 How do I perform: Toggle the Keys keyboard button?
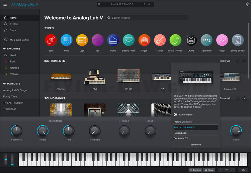[209, 170]
